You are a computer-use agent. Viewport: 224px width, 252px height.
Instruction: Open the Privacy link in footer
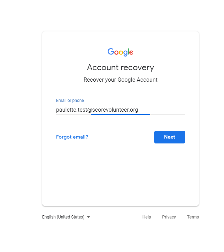point(169,217)
